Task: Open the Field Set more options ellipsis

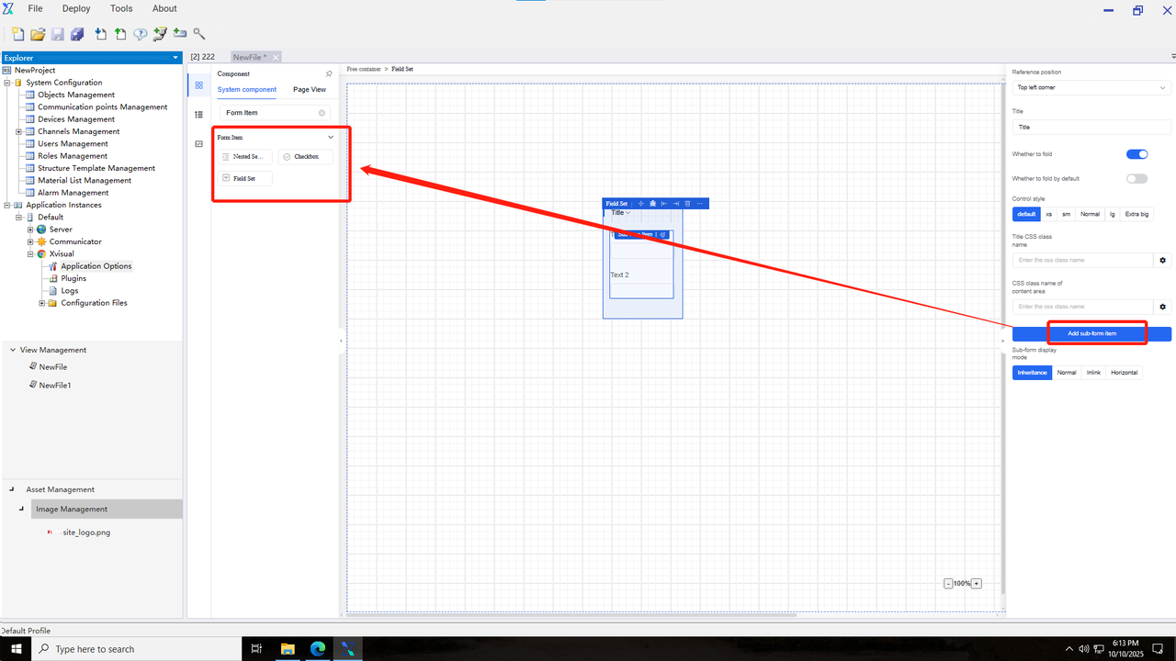Action: [x=699, y=204]
